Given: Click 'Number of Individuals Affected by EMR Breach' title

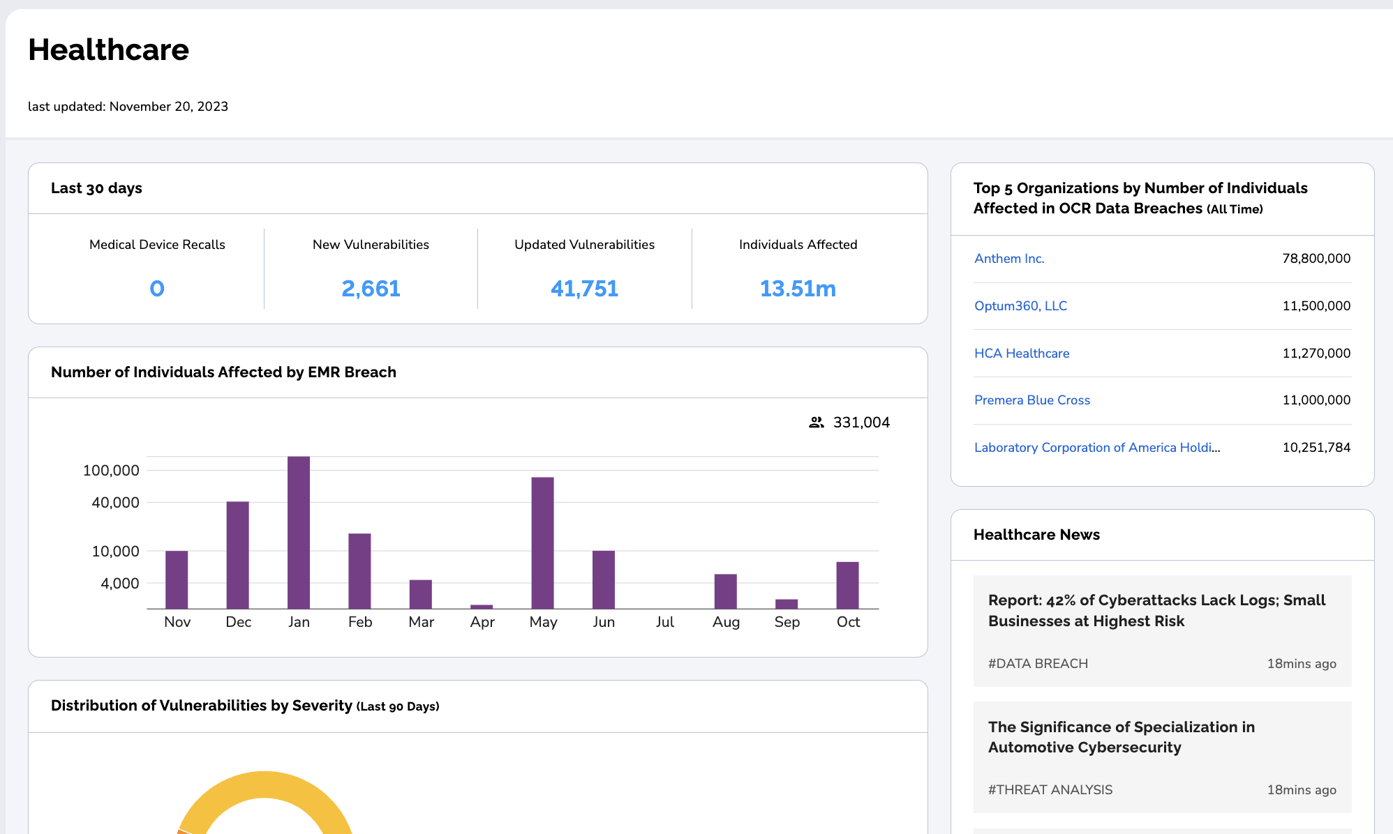Looking at the screenshot, I should pyautogui.click(x=223, y=372).
